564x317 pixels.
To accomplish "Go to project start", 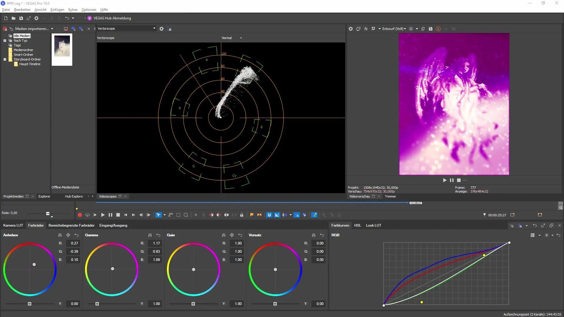I will [125, 215].
